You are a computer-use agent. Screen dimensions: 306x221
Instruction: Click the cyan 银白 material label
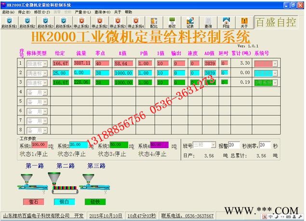(64, 202)
